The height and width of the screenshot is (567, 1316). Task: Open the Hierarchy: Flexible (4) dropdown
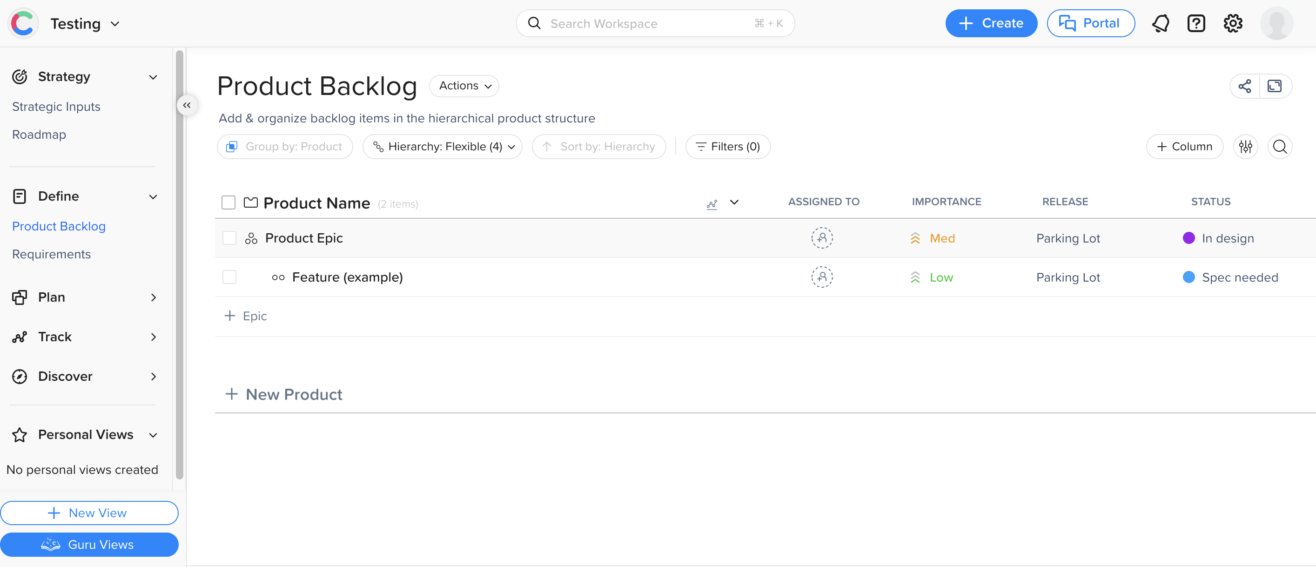tap(443, 147)
